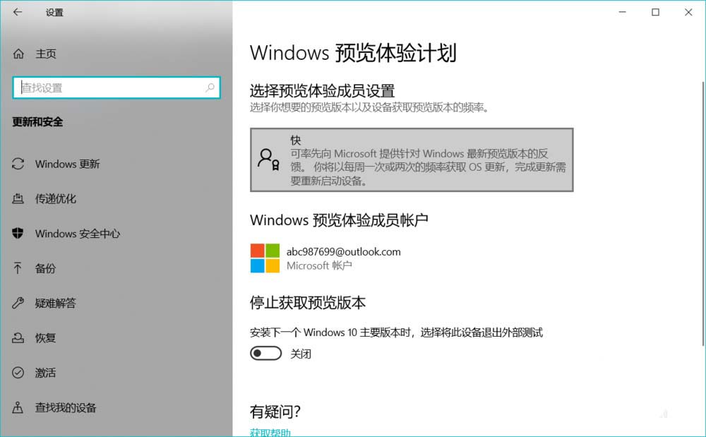The height and width of the screenshot is (437, 706).
Task: Toggle the 停止获取预览版本 switch
Action: pyautogui.click(x=265, y=353)
